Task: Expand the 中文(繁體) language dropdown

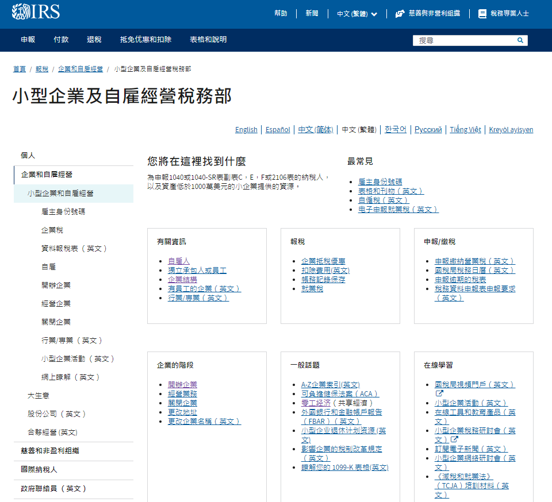Action: pos(356,14)
